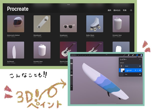Activate the Transform arrow tool
The image size is (152, 109).
point(89,55)
